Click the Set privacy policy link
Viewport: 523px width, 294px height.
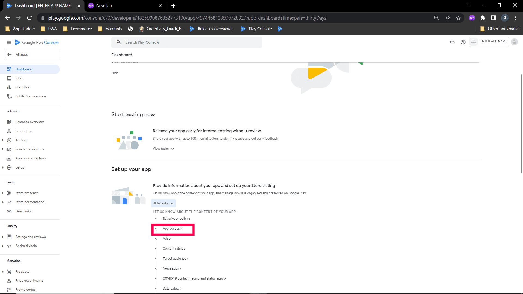pyautogui.click(x=176, y=219)
